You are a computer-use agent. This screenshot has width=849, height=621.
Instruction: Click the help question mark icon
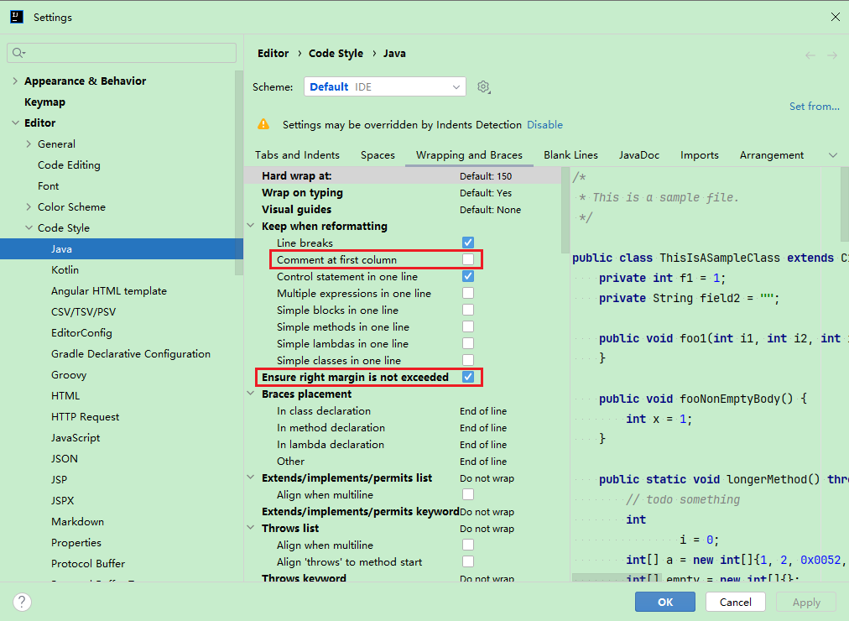pyautogui.click(x=23, y=602)
